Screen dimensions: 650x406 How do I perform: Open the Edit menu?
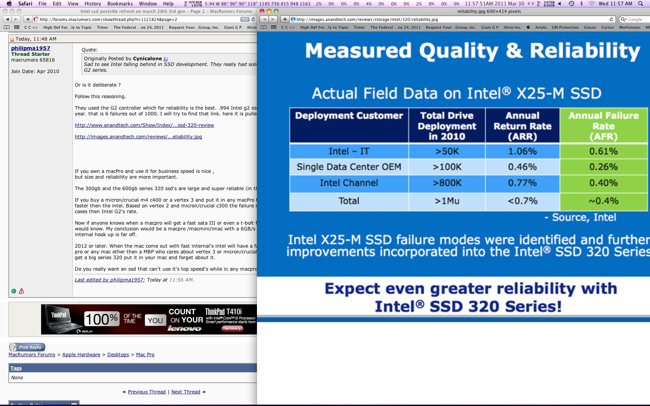point(57,3)
